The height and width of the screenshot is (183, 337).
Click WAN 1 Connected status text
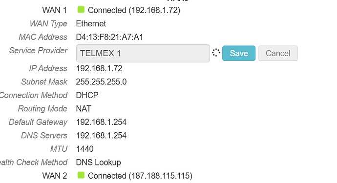coord(134,10)
